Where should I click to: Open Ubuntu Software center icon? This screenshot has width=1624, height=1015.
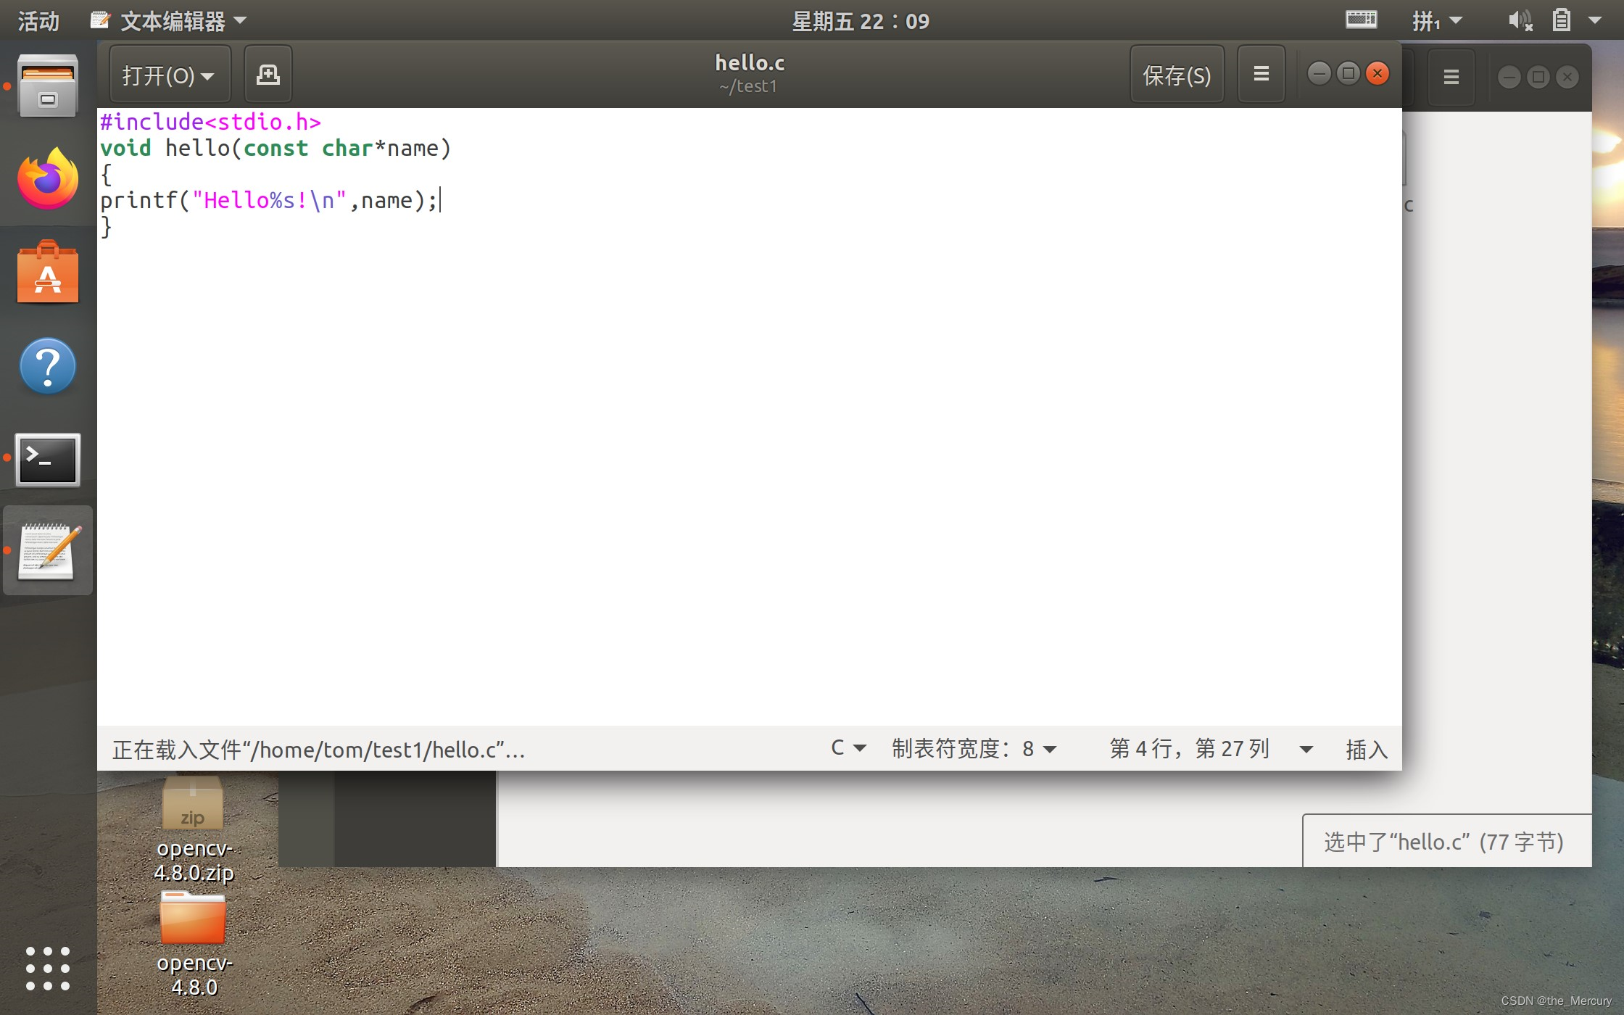(48, 273)
